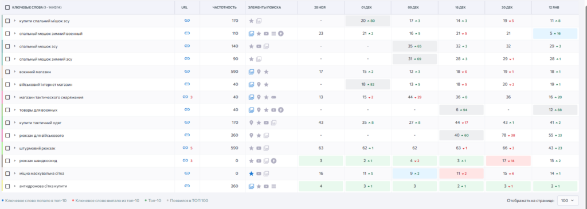
Task: Click list icon in "антидронова сітка купити" row
Action: [273, 186]
